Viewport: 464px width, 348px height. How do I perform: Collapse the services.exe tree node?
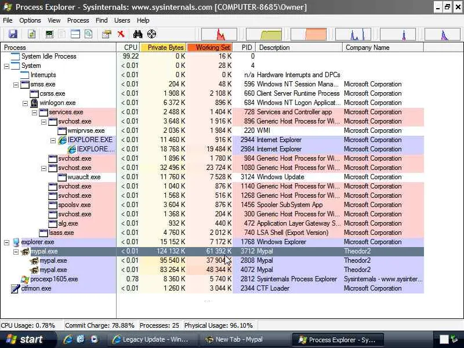(34, 113)
